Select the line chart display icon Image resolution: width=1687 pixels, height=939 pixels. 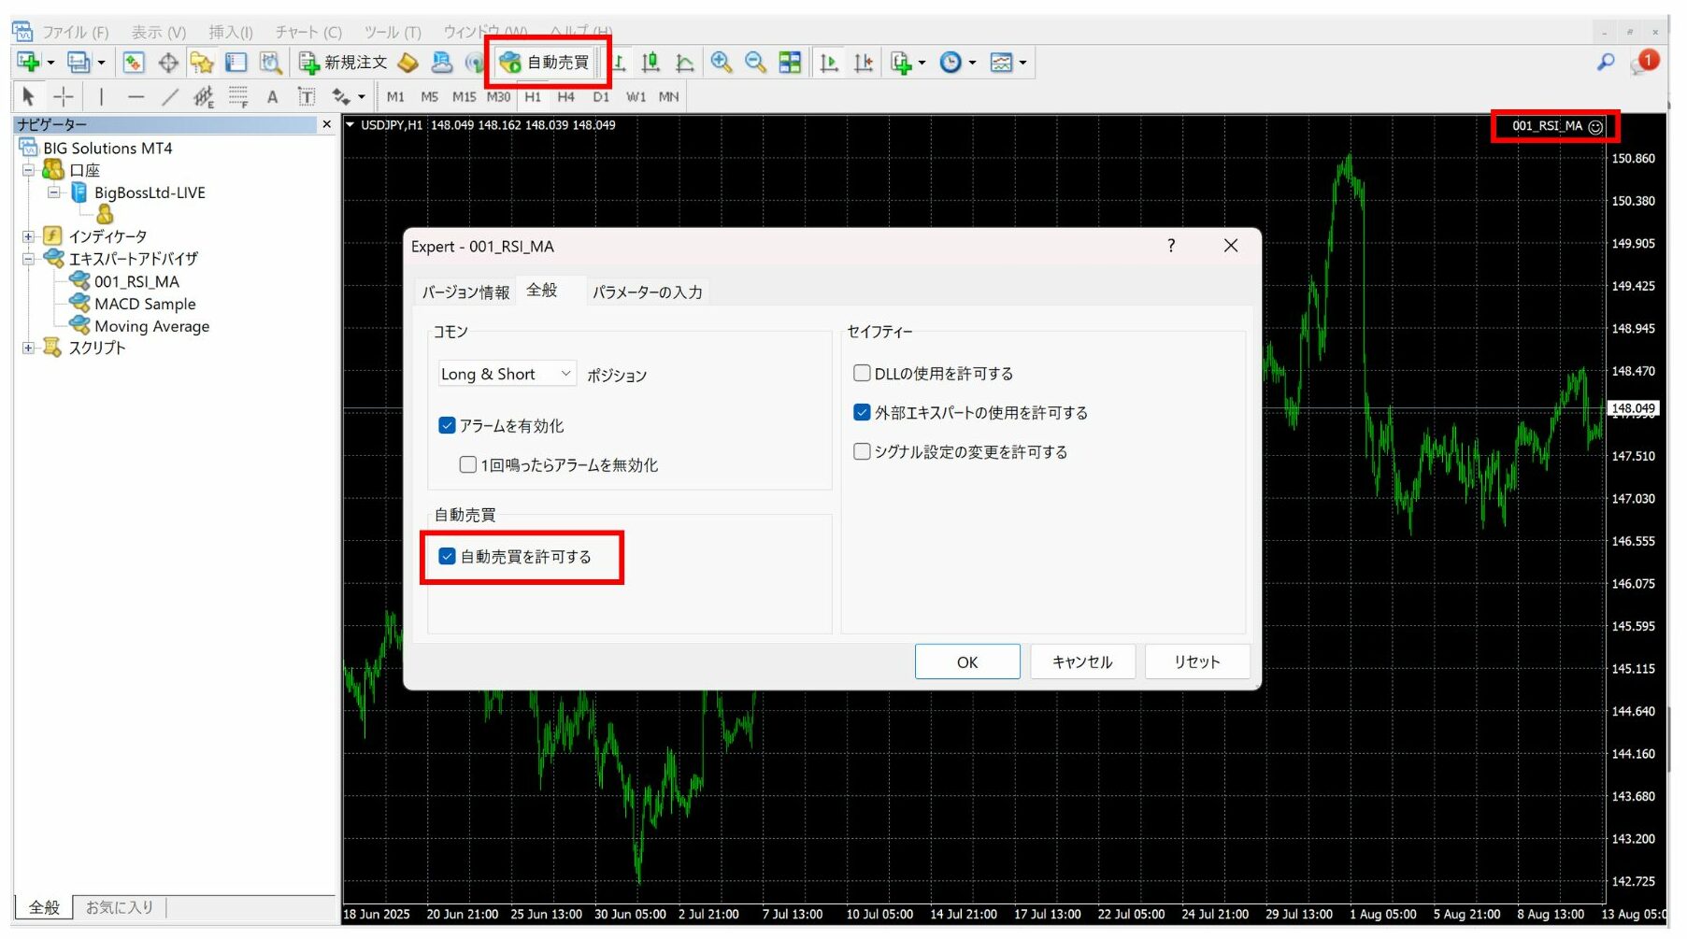[x=685, y=63]
